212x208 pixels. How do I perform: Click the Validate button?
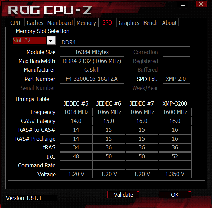tap(123, 195)
